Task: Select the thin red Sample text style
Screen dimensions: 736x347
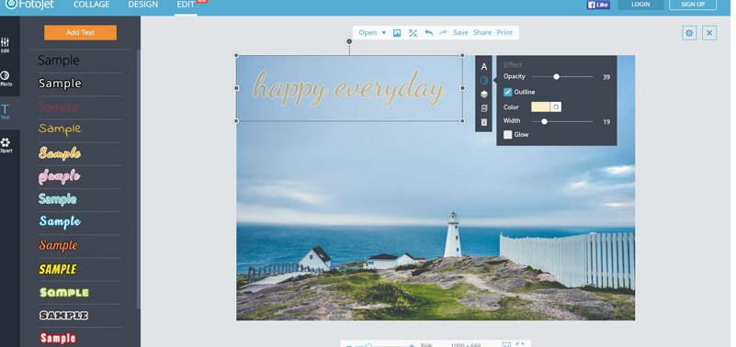Action: 59,106
